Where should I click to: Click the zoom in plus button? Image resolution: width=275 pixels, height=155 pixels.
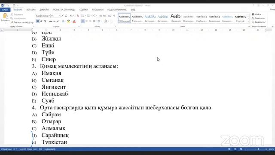click(266, 149)
